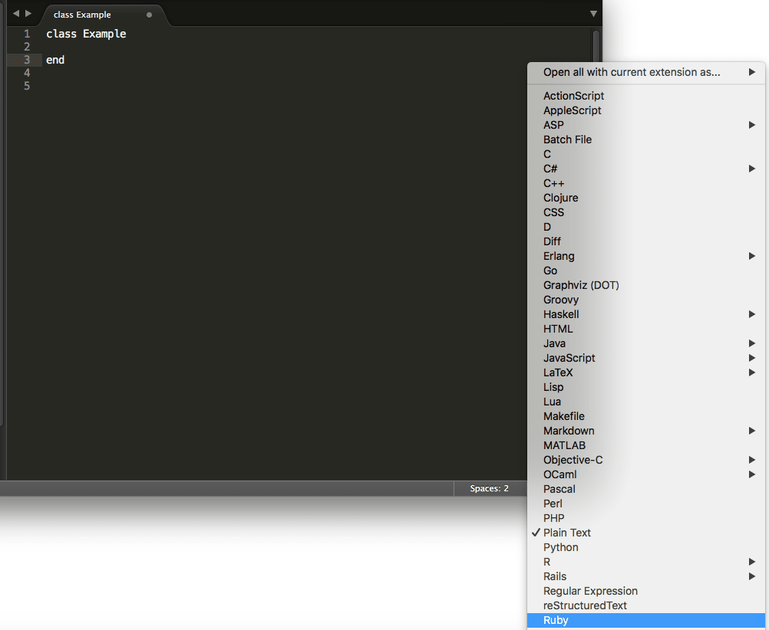Set syntax to CSS
Screen dimensions: 769x630
pyautogui.click(x=646, y=212)
